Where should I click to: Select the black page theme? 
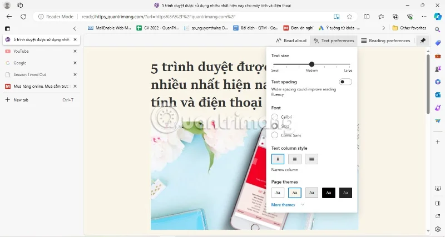[329, 193]
